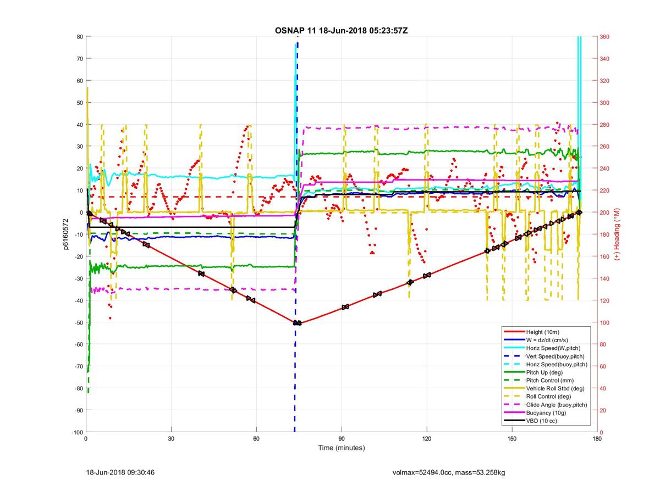
Task: Click Horiz Speed(buoy,pitch) legend label
Action: pos(557,365)
